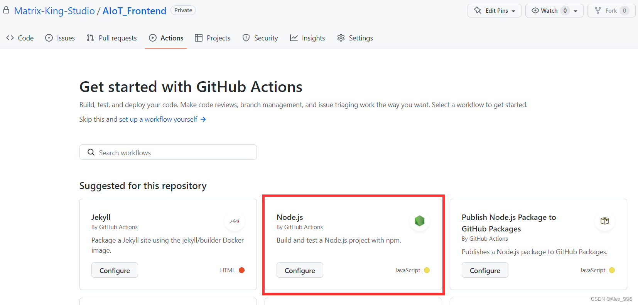Click the Pull requests branch icon
Viewport: 638px width, 305px height.
90,38
